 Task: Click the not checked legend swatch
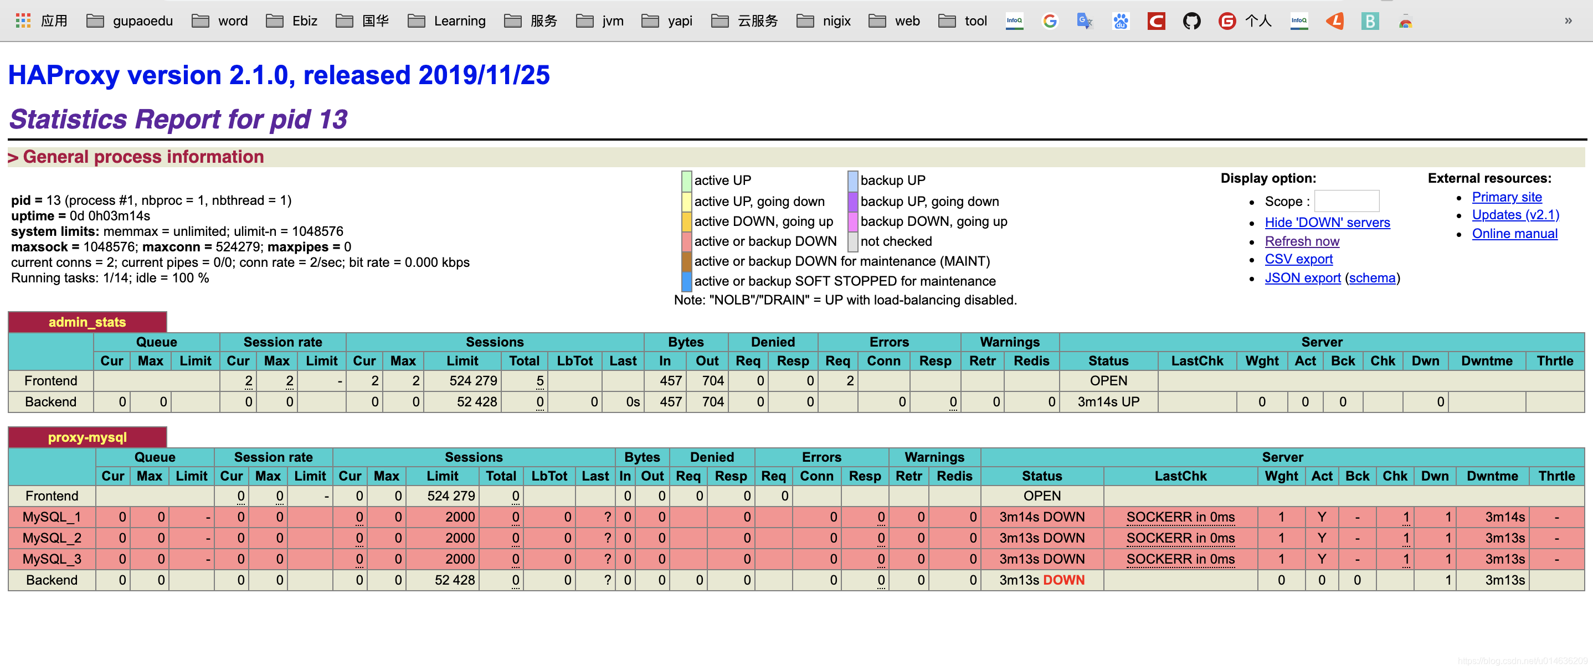pyautogui.click(x=852, y=241)
